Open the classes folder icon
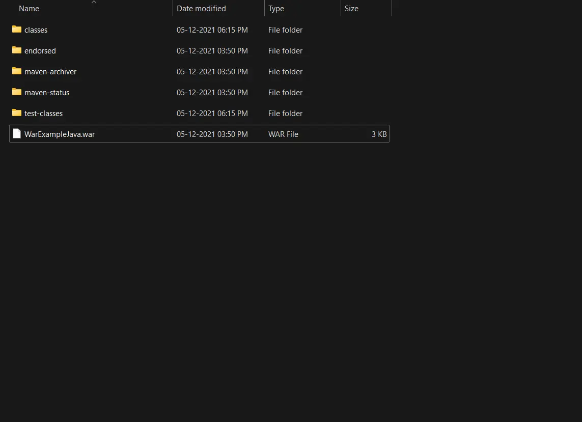 pos(16,30)
